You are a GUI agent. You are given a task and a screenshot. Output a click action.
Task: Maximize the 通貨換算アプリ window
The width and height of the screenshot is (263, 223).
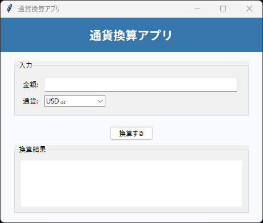click(x=223, y=9)
